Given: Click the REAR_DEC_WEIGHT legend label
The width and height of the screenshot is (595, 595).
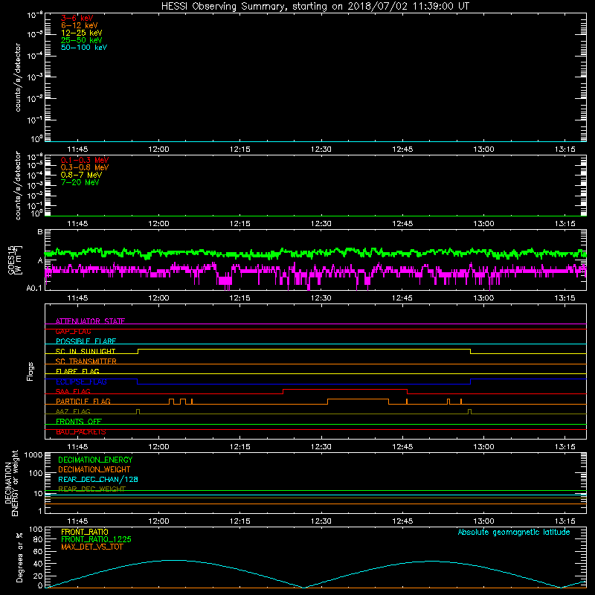Looking at the screenshot, I should pos(91,489).
